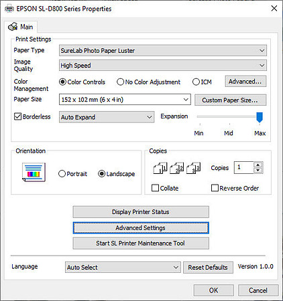Enable the Reverse Order checkbox
Viewport: 283px width, 301px height.
[215, 188]
